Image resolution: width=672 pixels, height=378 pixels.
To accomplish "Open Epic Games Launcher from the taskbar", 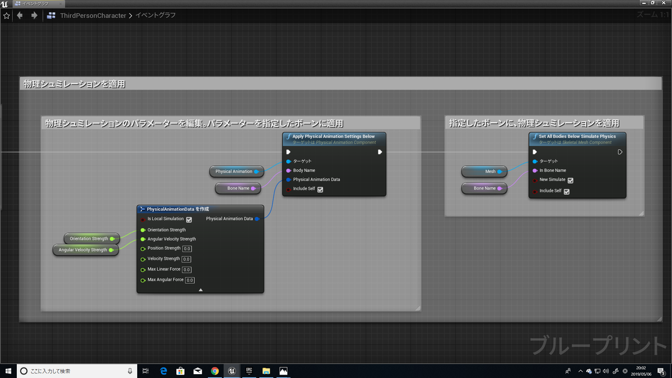I will tap(249, 371).
